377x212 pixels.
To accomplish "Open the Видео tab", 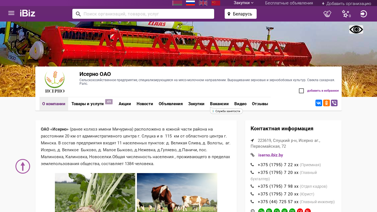I will (240, 104).
